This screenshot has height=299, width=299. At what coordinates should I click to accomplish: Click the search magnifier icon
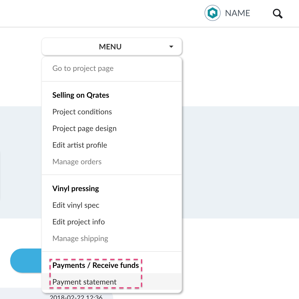click(278, 13)
